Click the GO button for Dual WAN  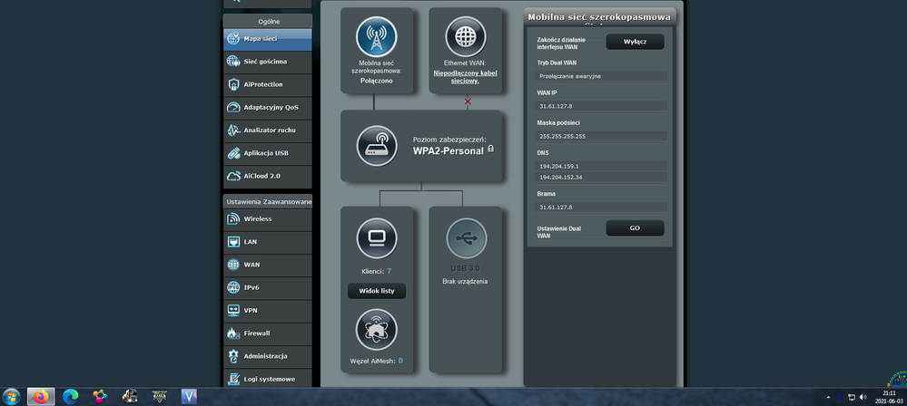pyautogui.click(x=635, y=228)
